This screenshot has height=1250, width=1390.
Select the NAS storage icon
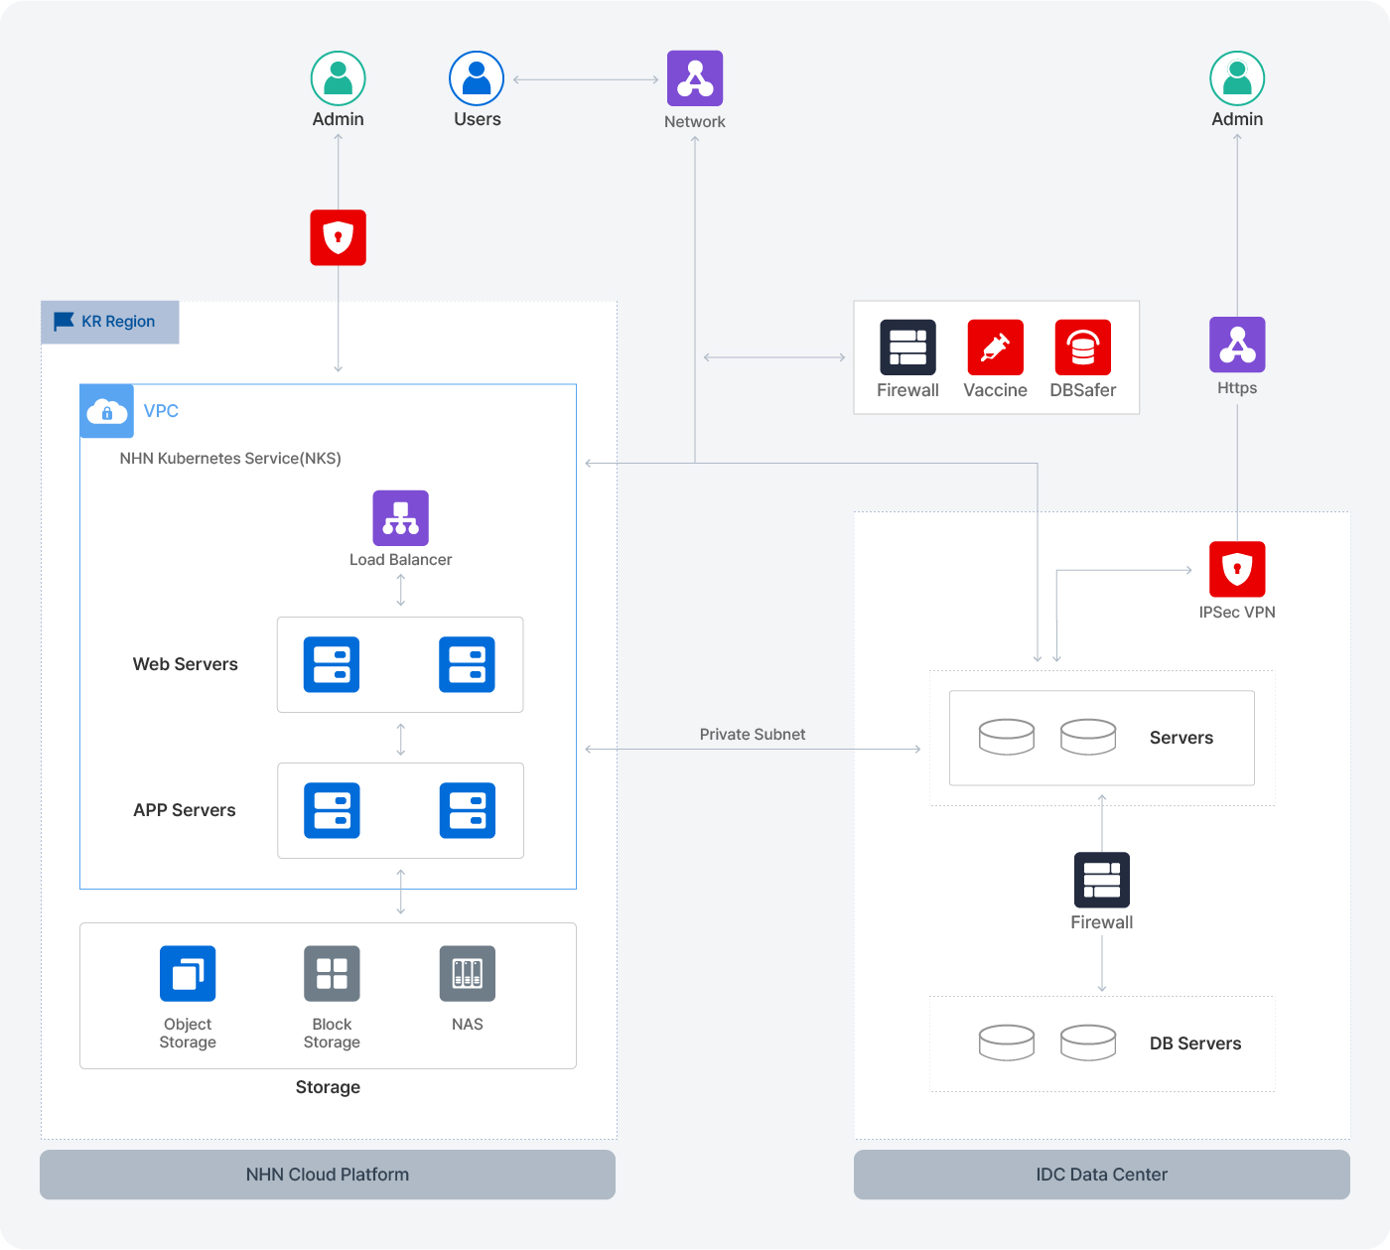click(467, 974)
